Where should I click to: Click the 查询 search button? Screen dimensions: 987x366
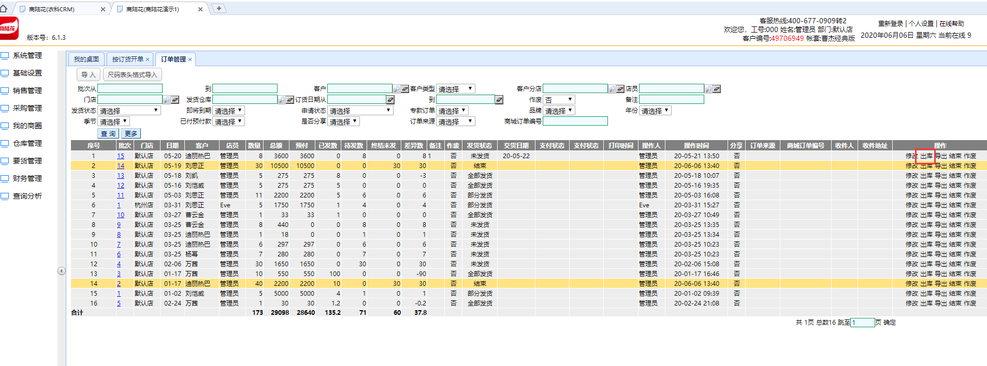pyautogui.click(x=108, y=133)
